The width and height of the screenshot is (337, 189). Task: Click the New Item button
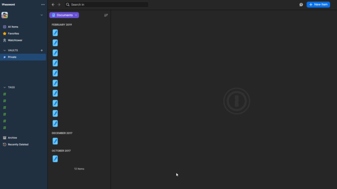point(318,4)
